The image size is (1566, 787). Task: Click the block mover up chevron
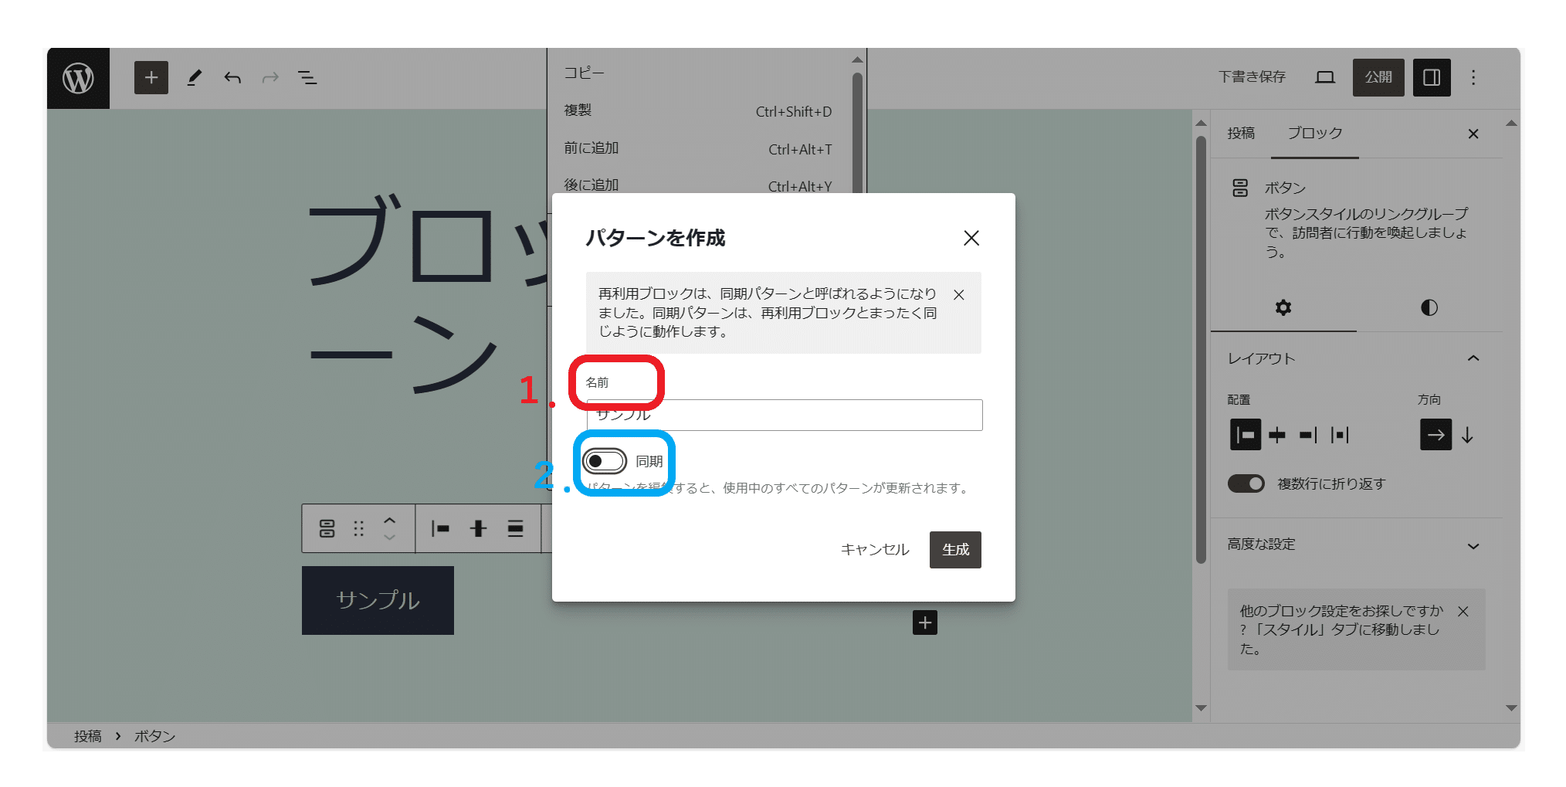(390, 521)
